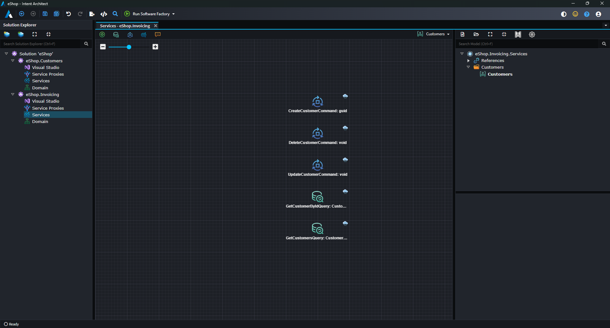Select the GetCustomersQuery node on the diagram

(316, 231)
